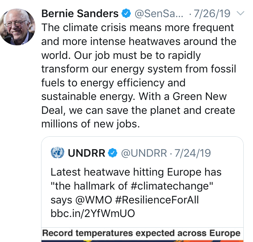Open the UNDRR account name
The width and height of the screenshot is (253, 242).
(86, 153)
